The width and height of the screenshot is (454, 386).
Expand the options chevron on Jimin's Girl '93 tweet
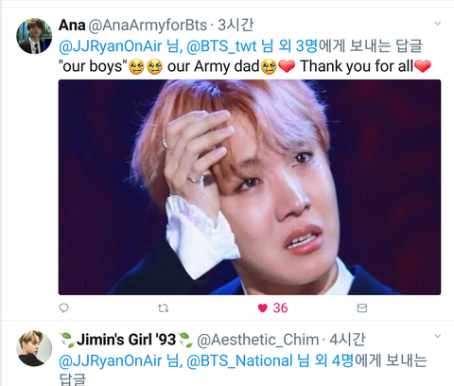click(x=438, y=336)
